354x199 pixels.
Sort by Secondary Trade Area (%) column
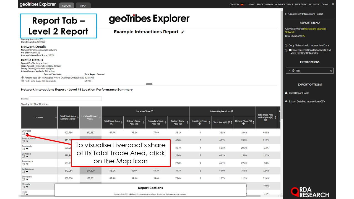[156, 122]
